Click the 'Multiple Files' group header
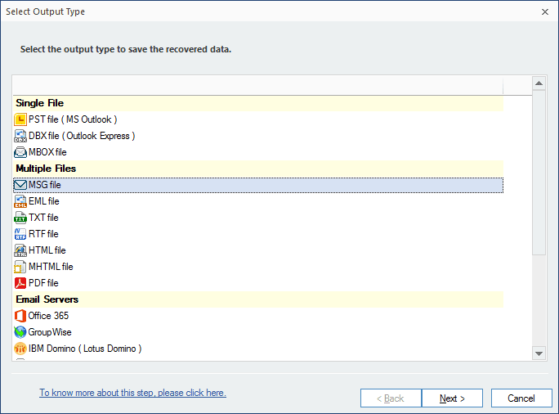 pos(258,169)
